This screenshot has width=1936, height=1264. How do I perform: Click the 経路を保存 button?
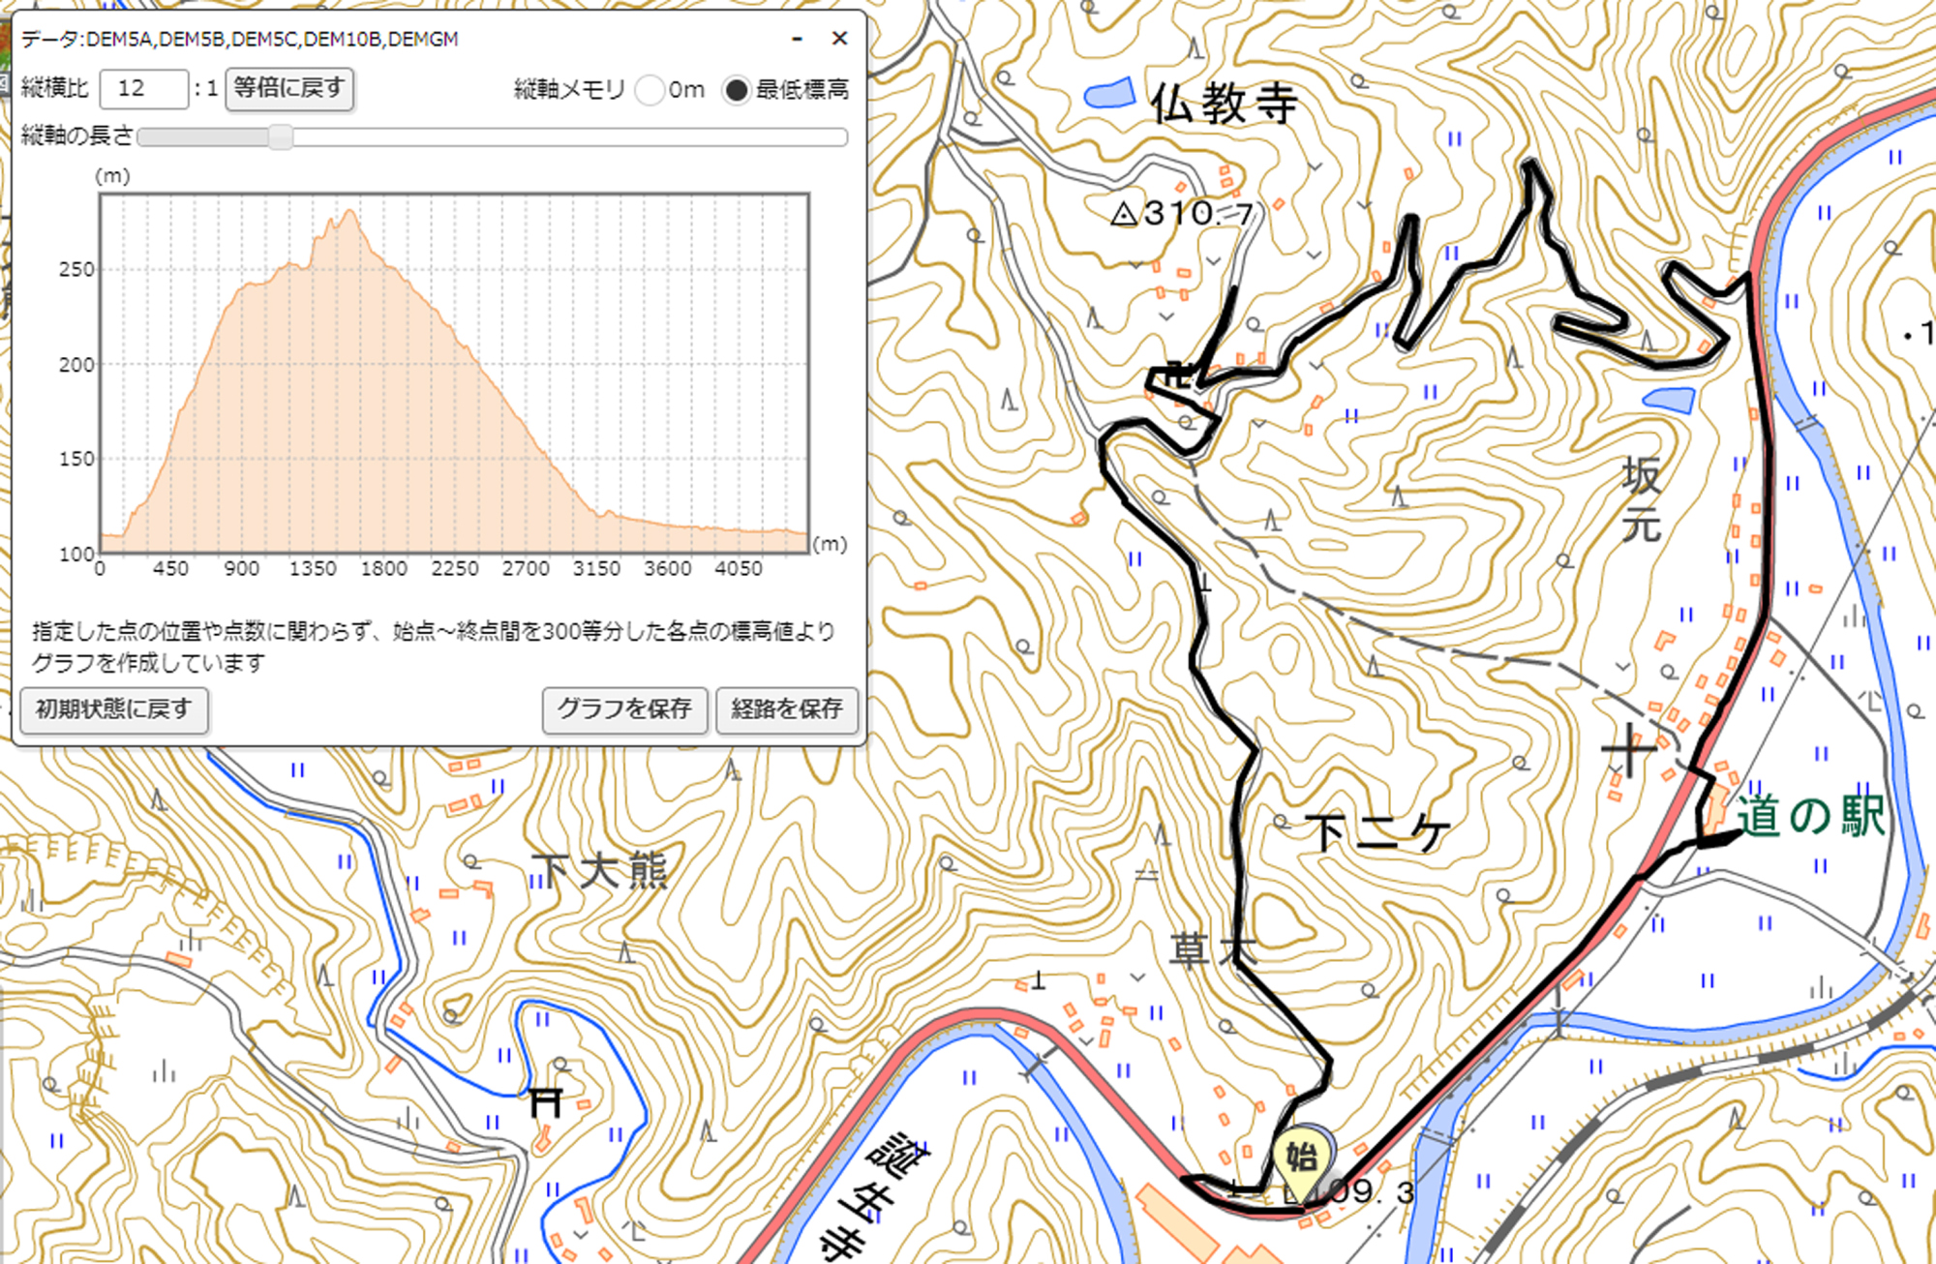(x=786, y=708)
